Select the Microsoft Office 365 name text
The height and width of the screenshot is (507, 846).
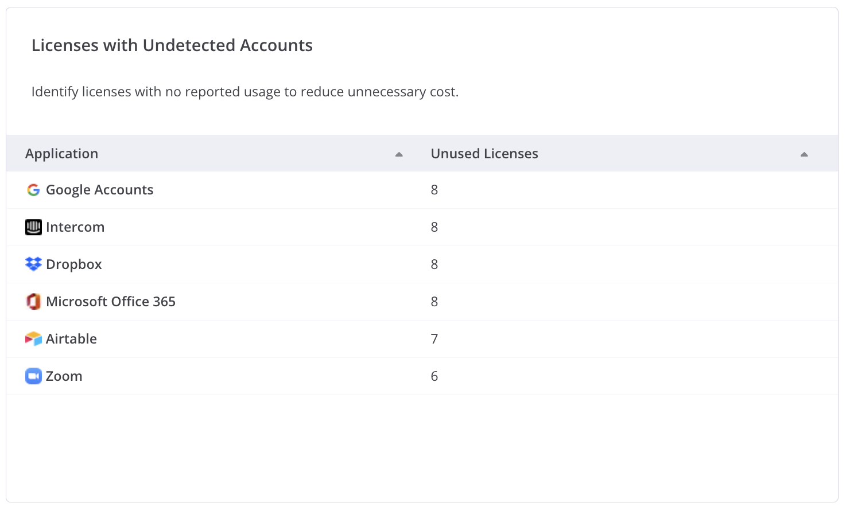(x=110, y=302)
